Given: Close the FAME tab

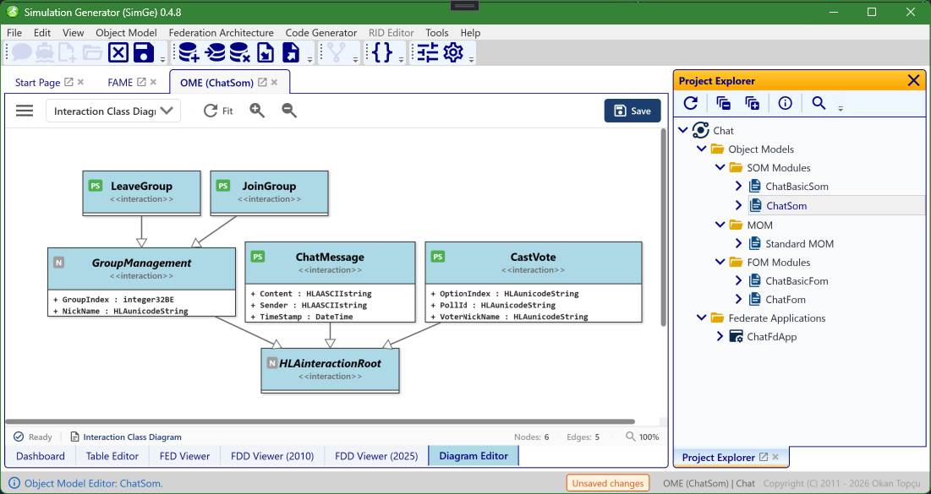Looking at the screenshot, I should [153, 83].
